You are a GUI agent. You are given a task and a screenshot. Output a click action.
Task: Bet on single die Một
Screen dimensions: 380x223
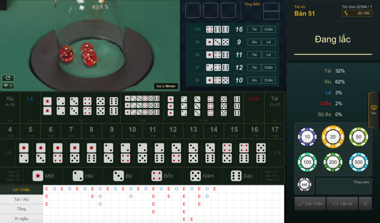[x=43, y=176]
